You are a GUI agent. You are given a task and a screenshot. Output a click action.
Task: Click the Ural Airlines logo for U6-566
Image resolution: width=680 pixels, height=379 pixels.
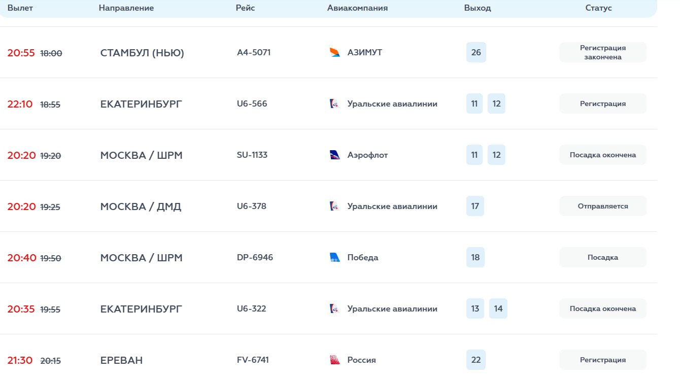[335, 104]
